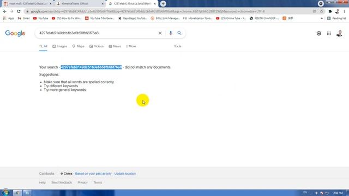Close the KhmerueTeams Official tab

pyautogui.click(x=103, y=4)
